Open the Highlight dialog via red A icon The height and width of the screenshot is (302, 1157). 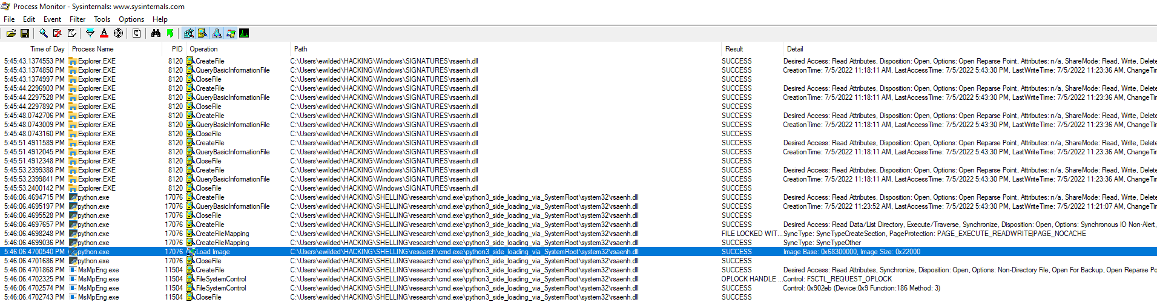pos(104,33)
